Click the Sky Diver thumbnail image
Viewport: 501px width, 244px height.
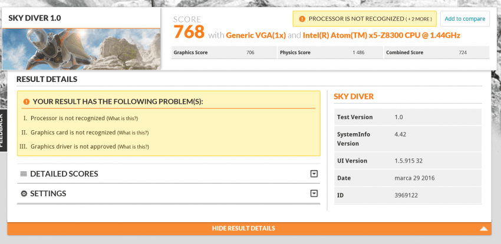81,49
